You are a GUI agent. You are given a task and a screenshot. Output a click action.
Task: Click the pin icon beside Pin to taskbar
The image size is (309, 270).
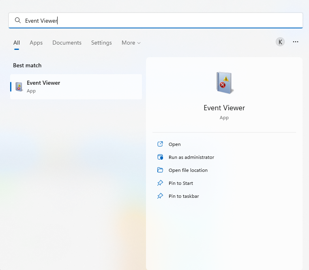pyautogui.click(x=160, y=196)
